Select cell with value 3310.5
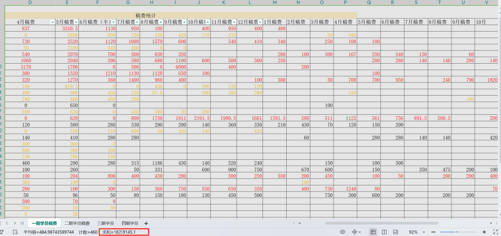 tap(67, 28)
